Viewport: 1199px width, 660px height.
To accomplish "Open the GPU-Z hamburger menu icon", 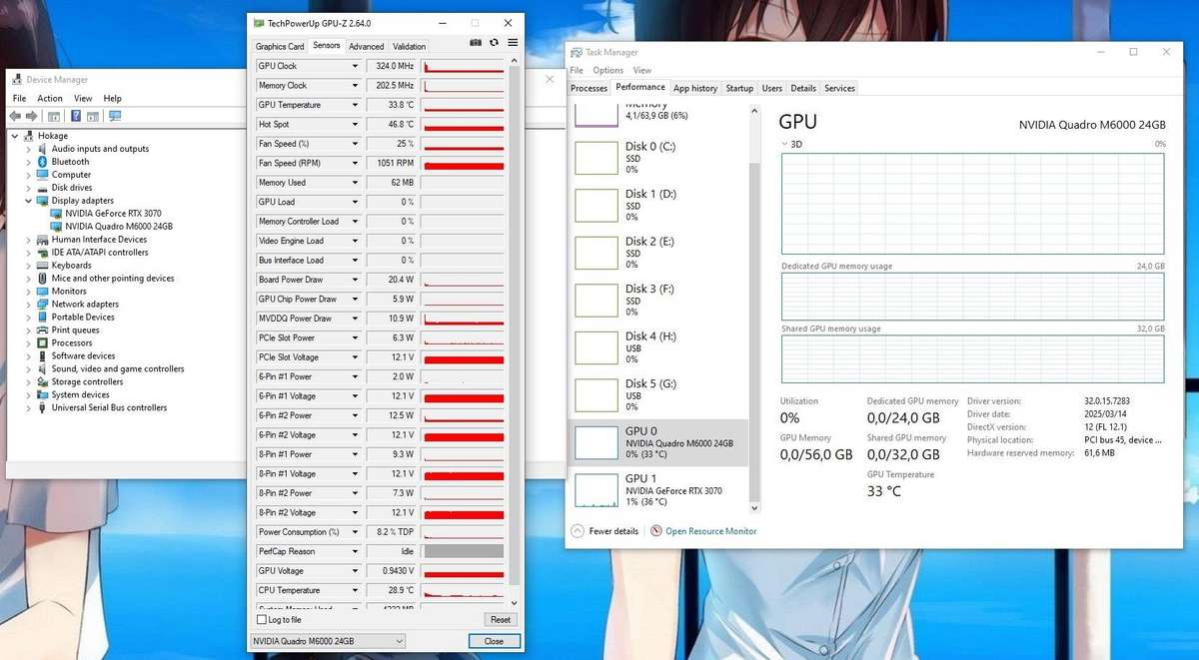I will 512,42.
